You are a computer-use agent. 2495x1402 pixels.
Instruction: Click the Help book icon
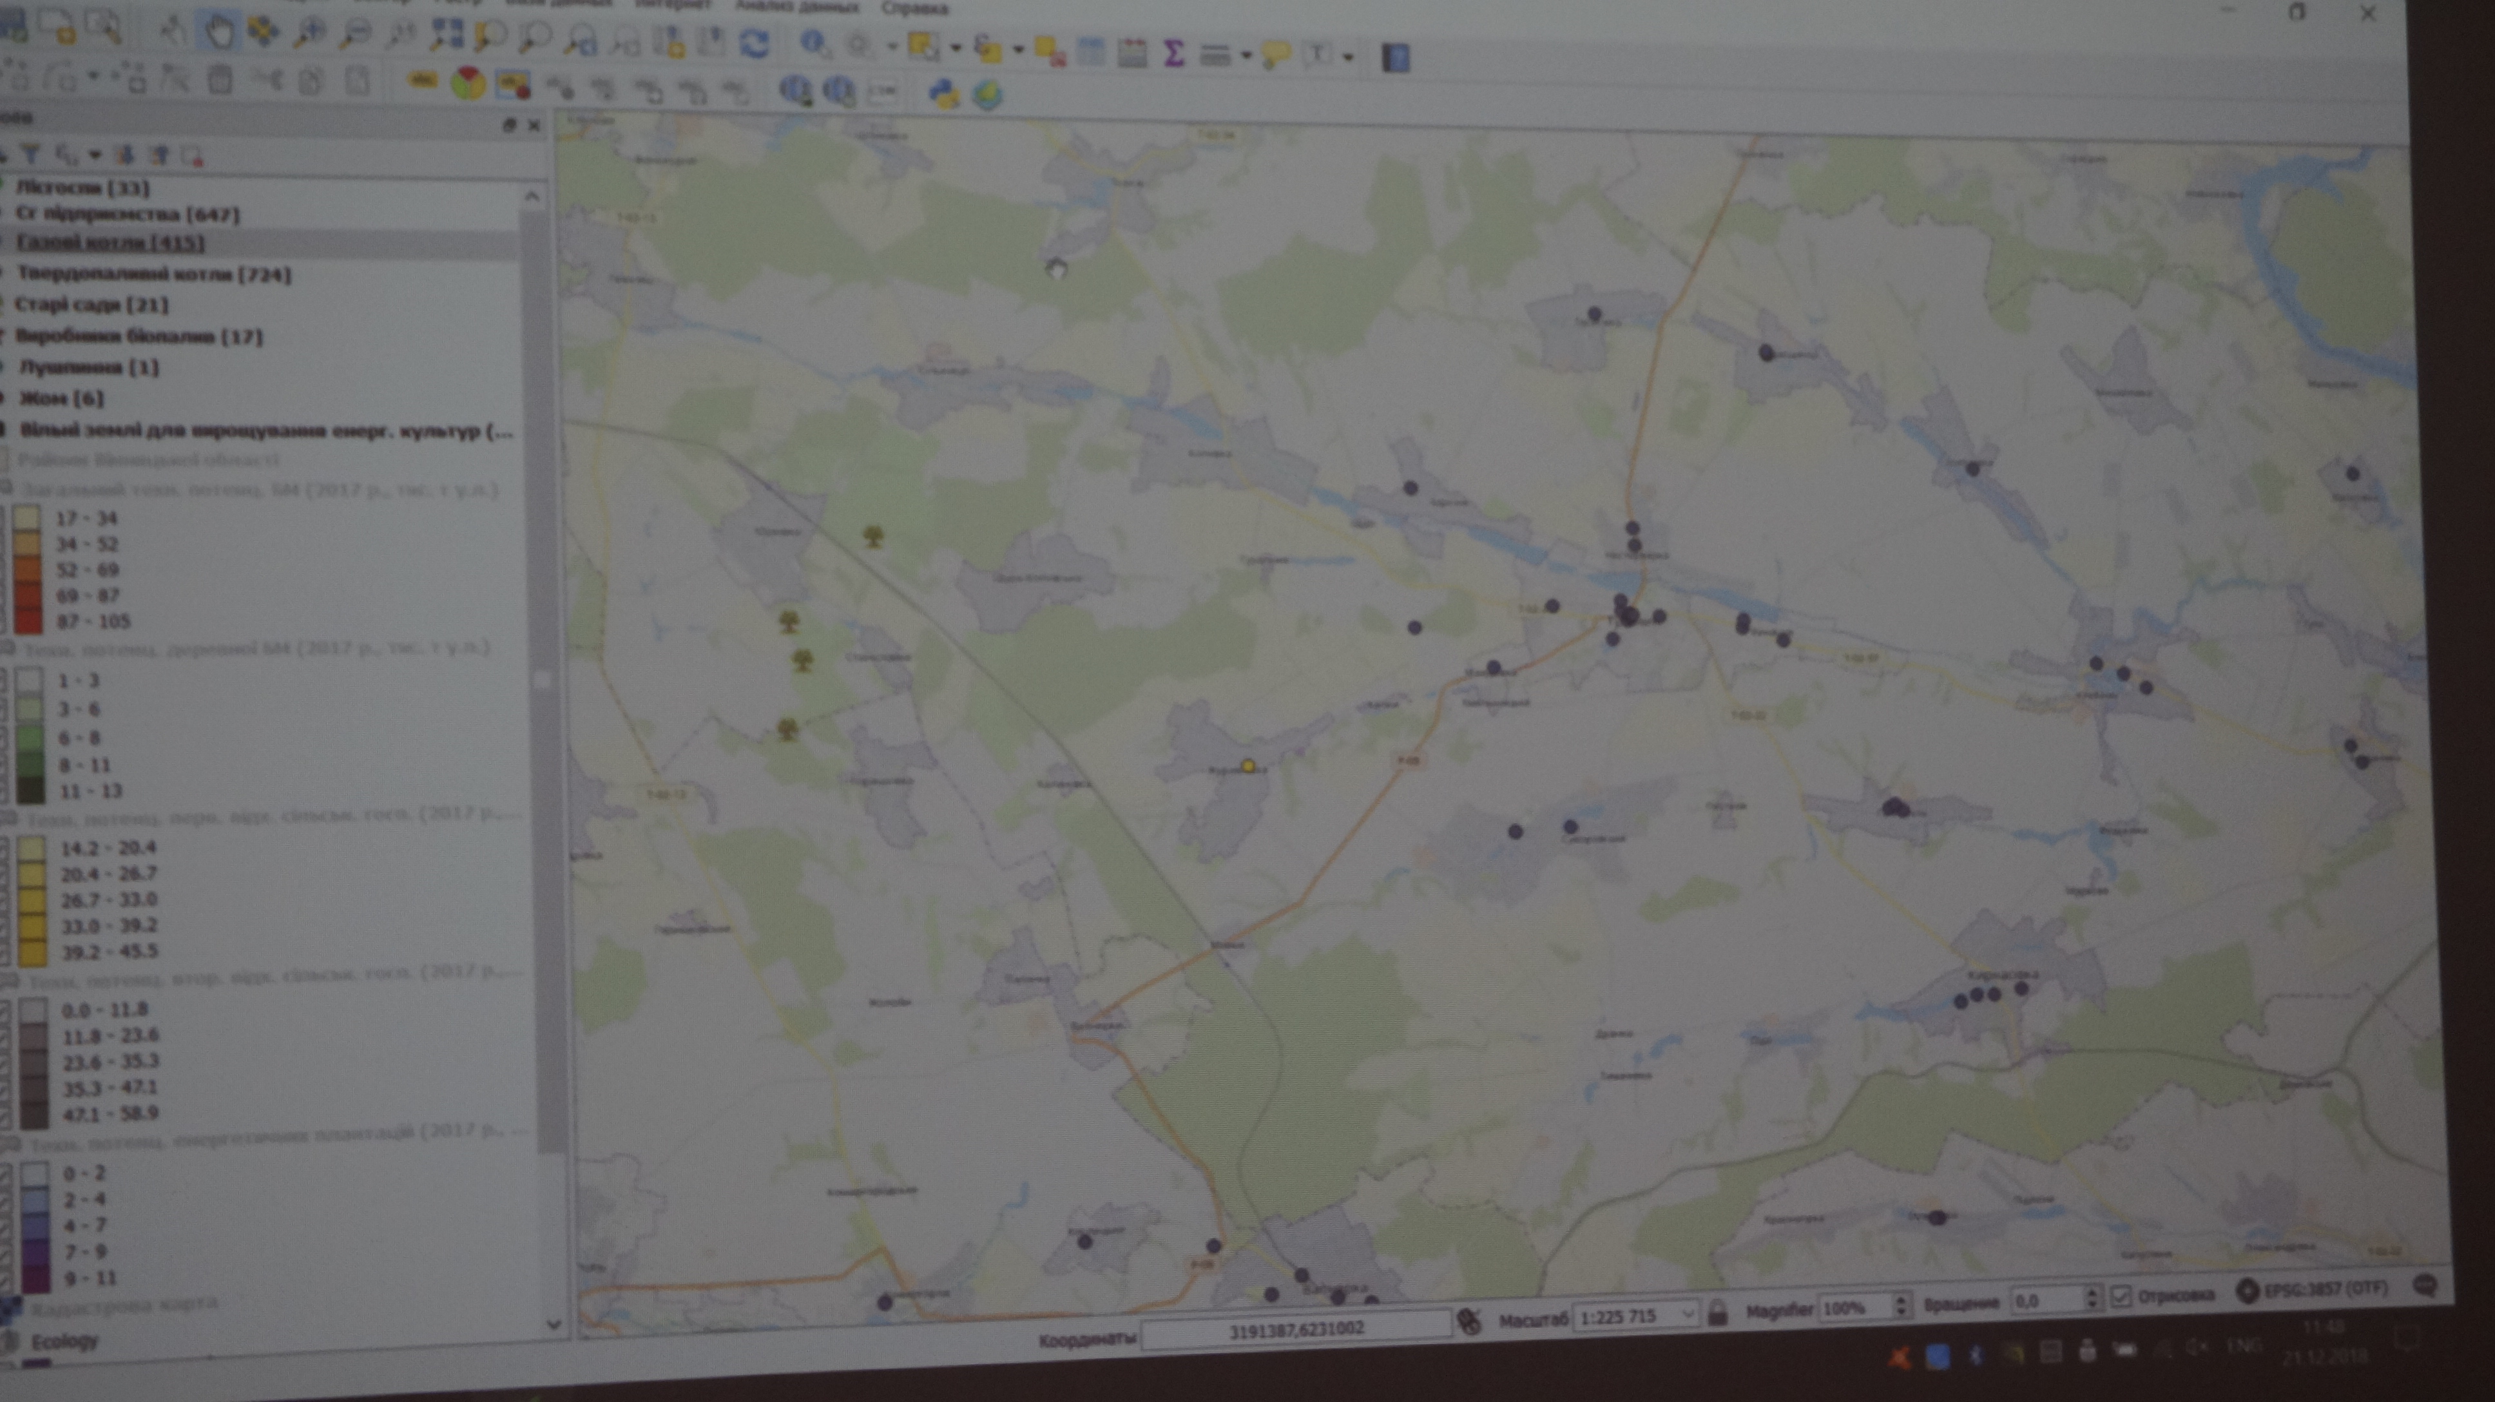pos(1394,58)
